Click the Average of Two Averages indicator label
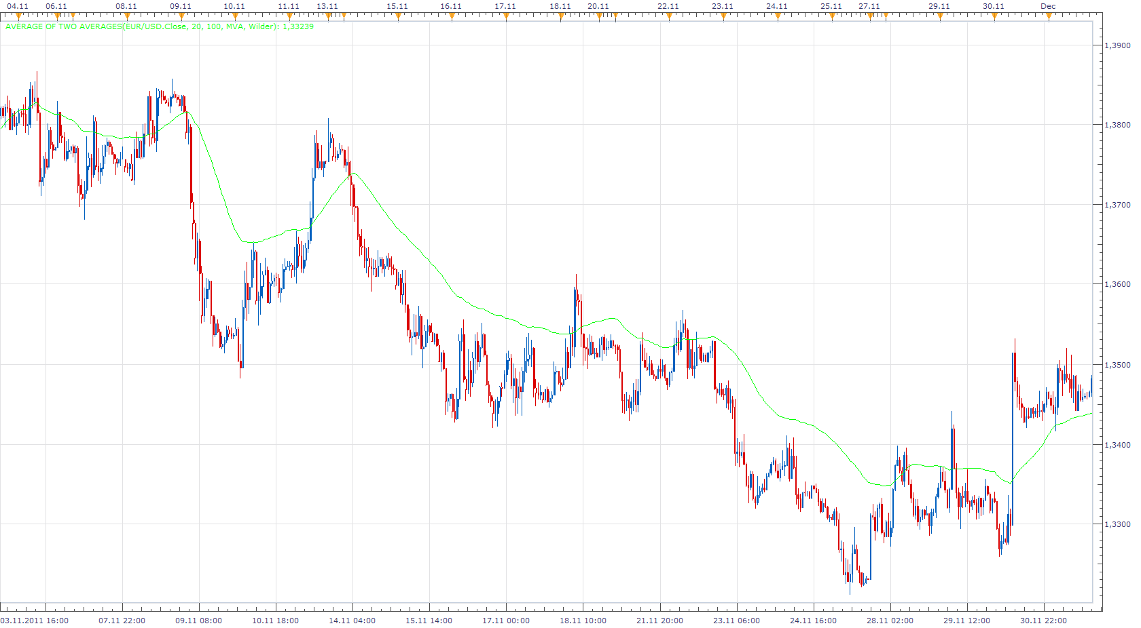This screenshot has height=628, width=1141. [x=160, y=27]
